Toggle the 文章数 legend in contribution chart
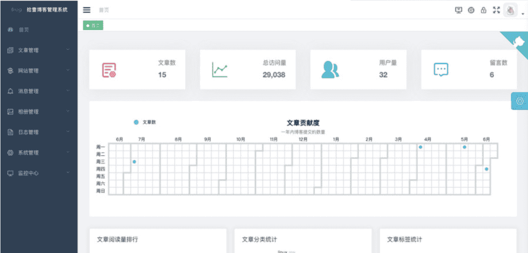Image resolution: width=528 pixels, height=253 pixels. [145, 122]
